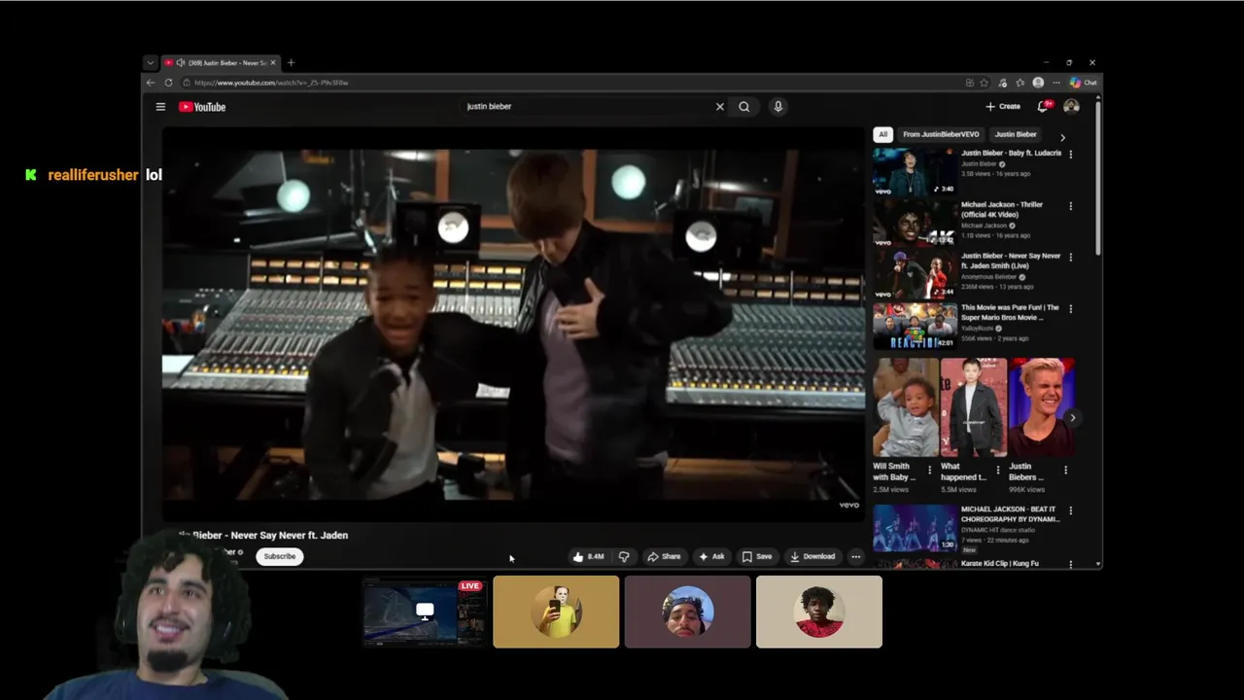
Task: Select participant tile with yellow shirt avatar
Action: pyautogui.click(x=556, y=612)
